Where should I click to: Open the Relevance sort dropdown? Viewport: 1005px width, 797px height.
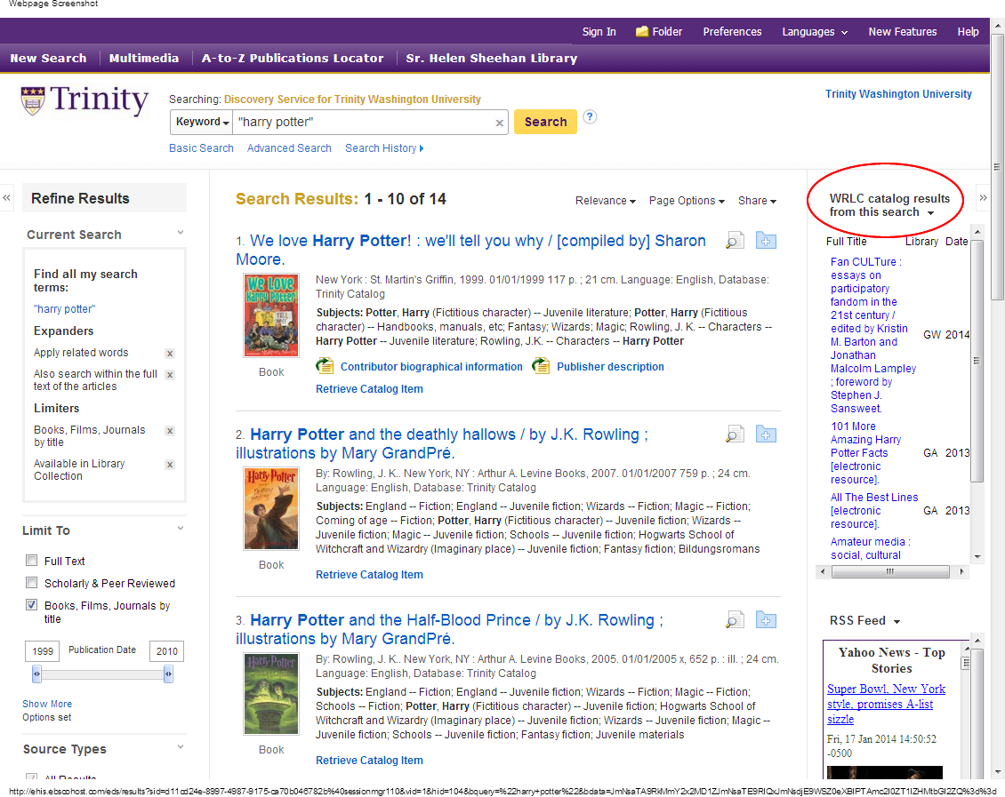point(605,201)
